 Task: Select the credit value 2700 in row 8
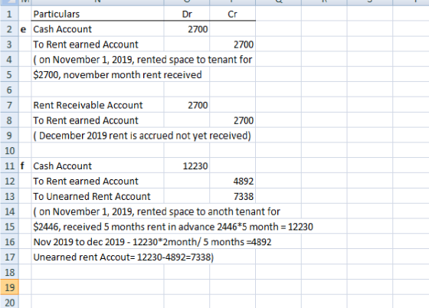click(x=233, y=120)
